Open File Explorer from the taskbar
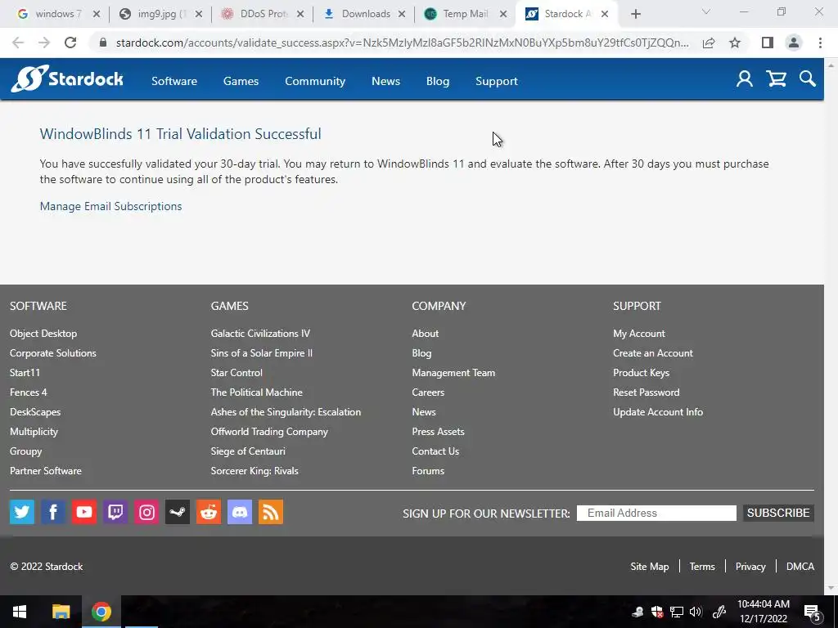The height and width of the screenshot is (628, 838). 61,612
